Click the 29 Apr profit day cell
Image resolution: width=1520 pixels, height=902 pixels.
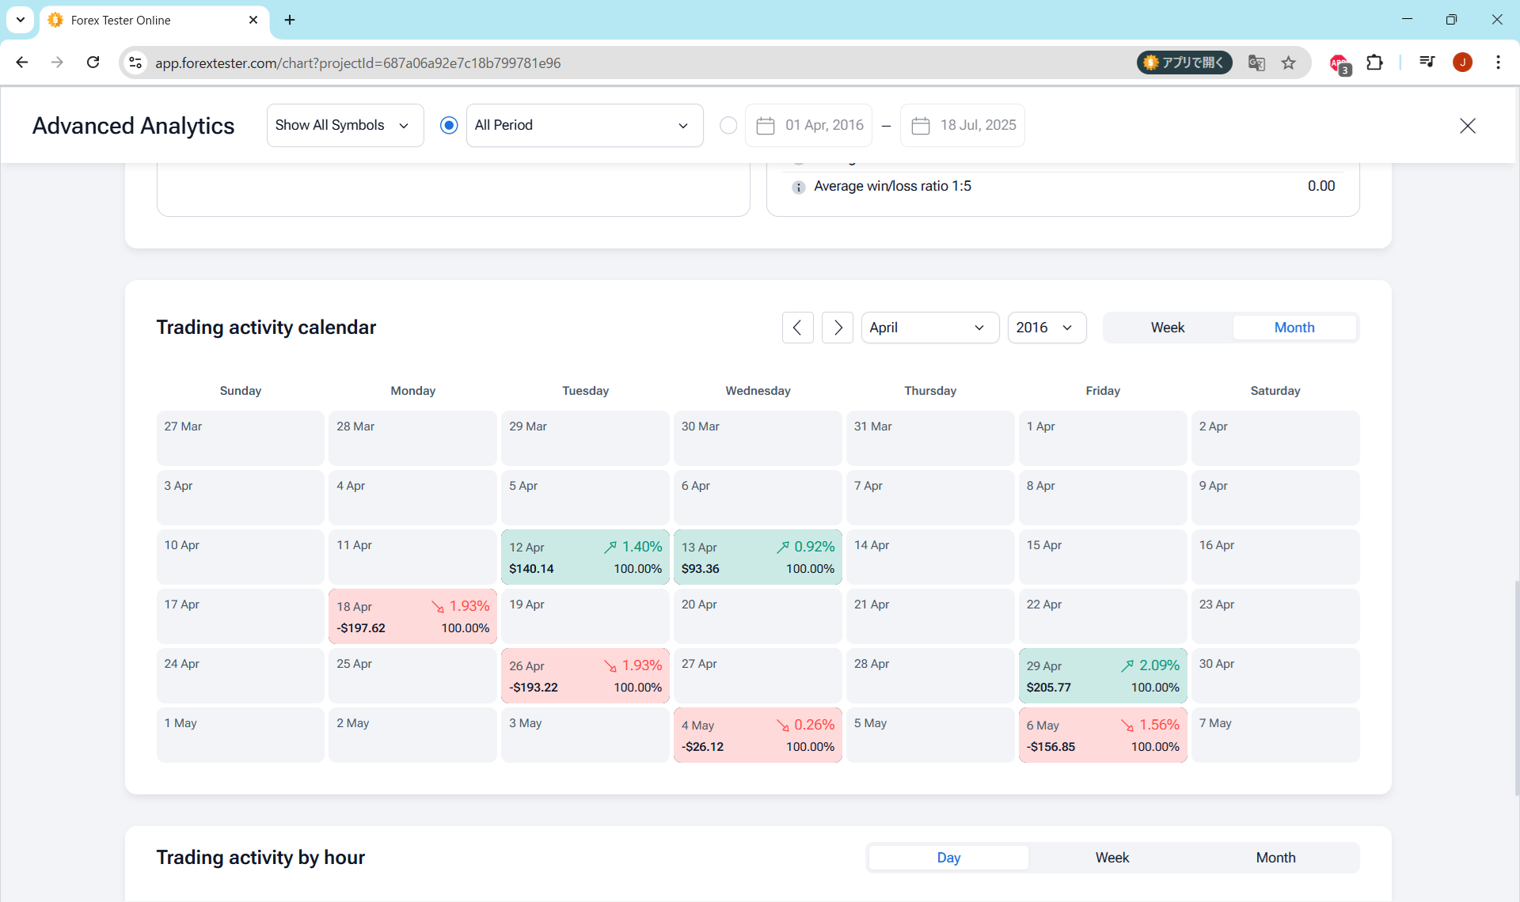(x=1103, y=676)
